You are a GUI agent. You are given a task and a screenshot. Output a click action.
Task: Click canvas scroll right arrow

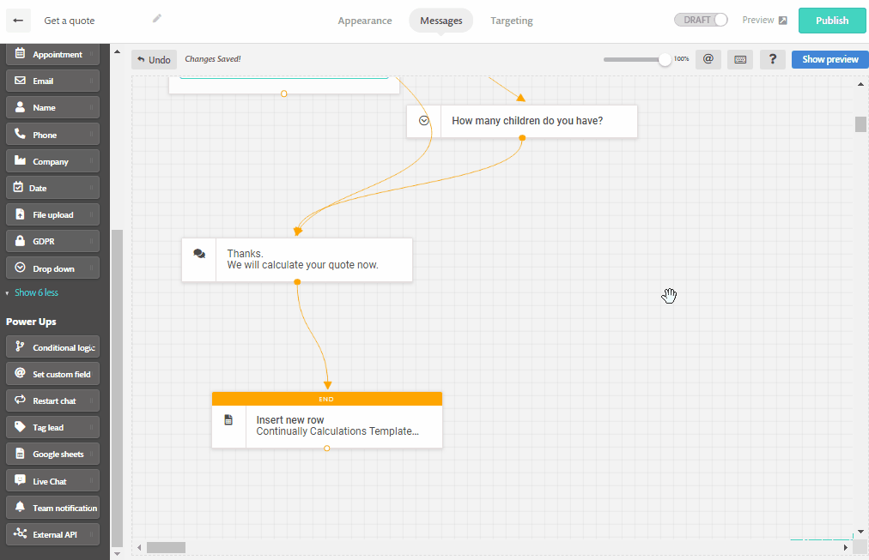(846, 547)
